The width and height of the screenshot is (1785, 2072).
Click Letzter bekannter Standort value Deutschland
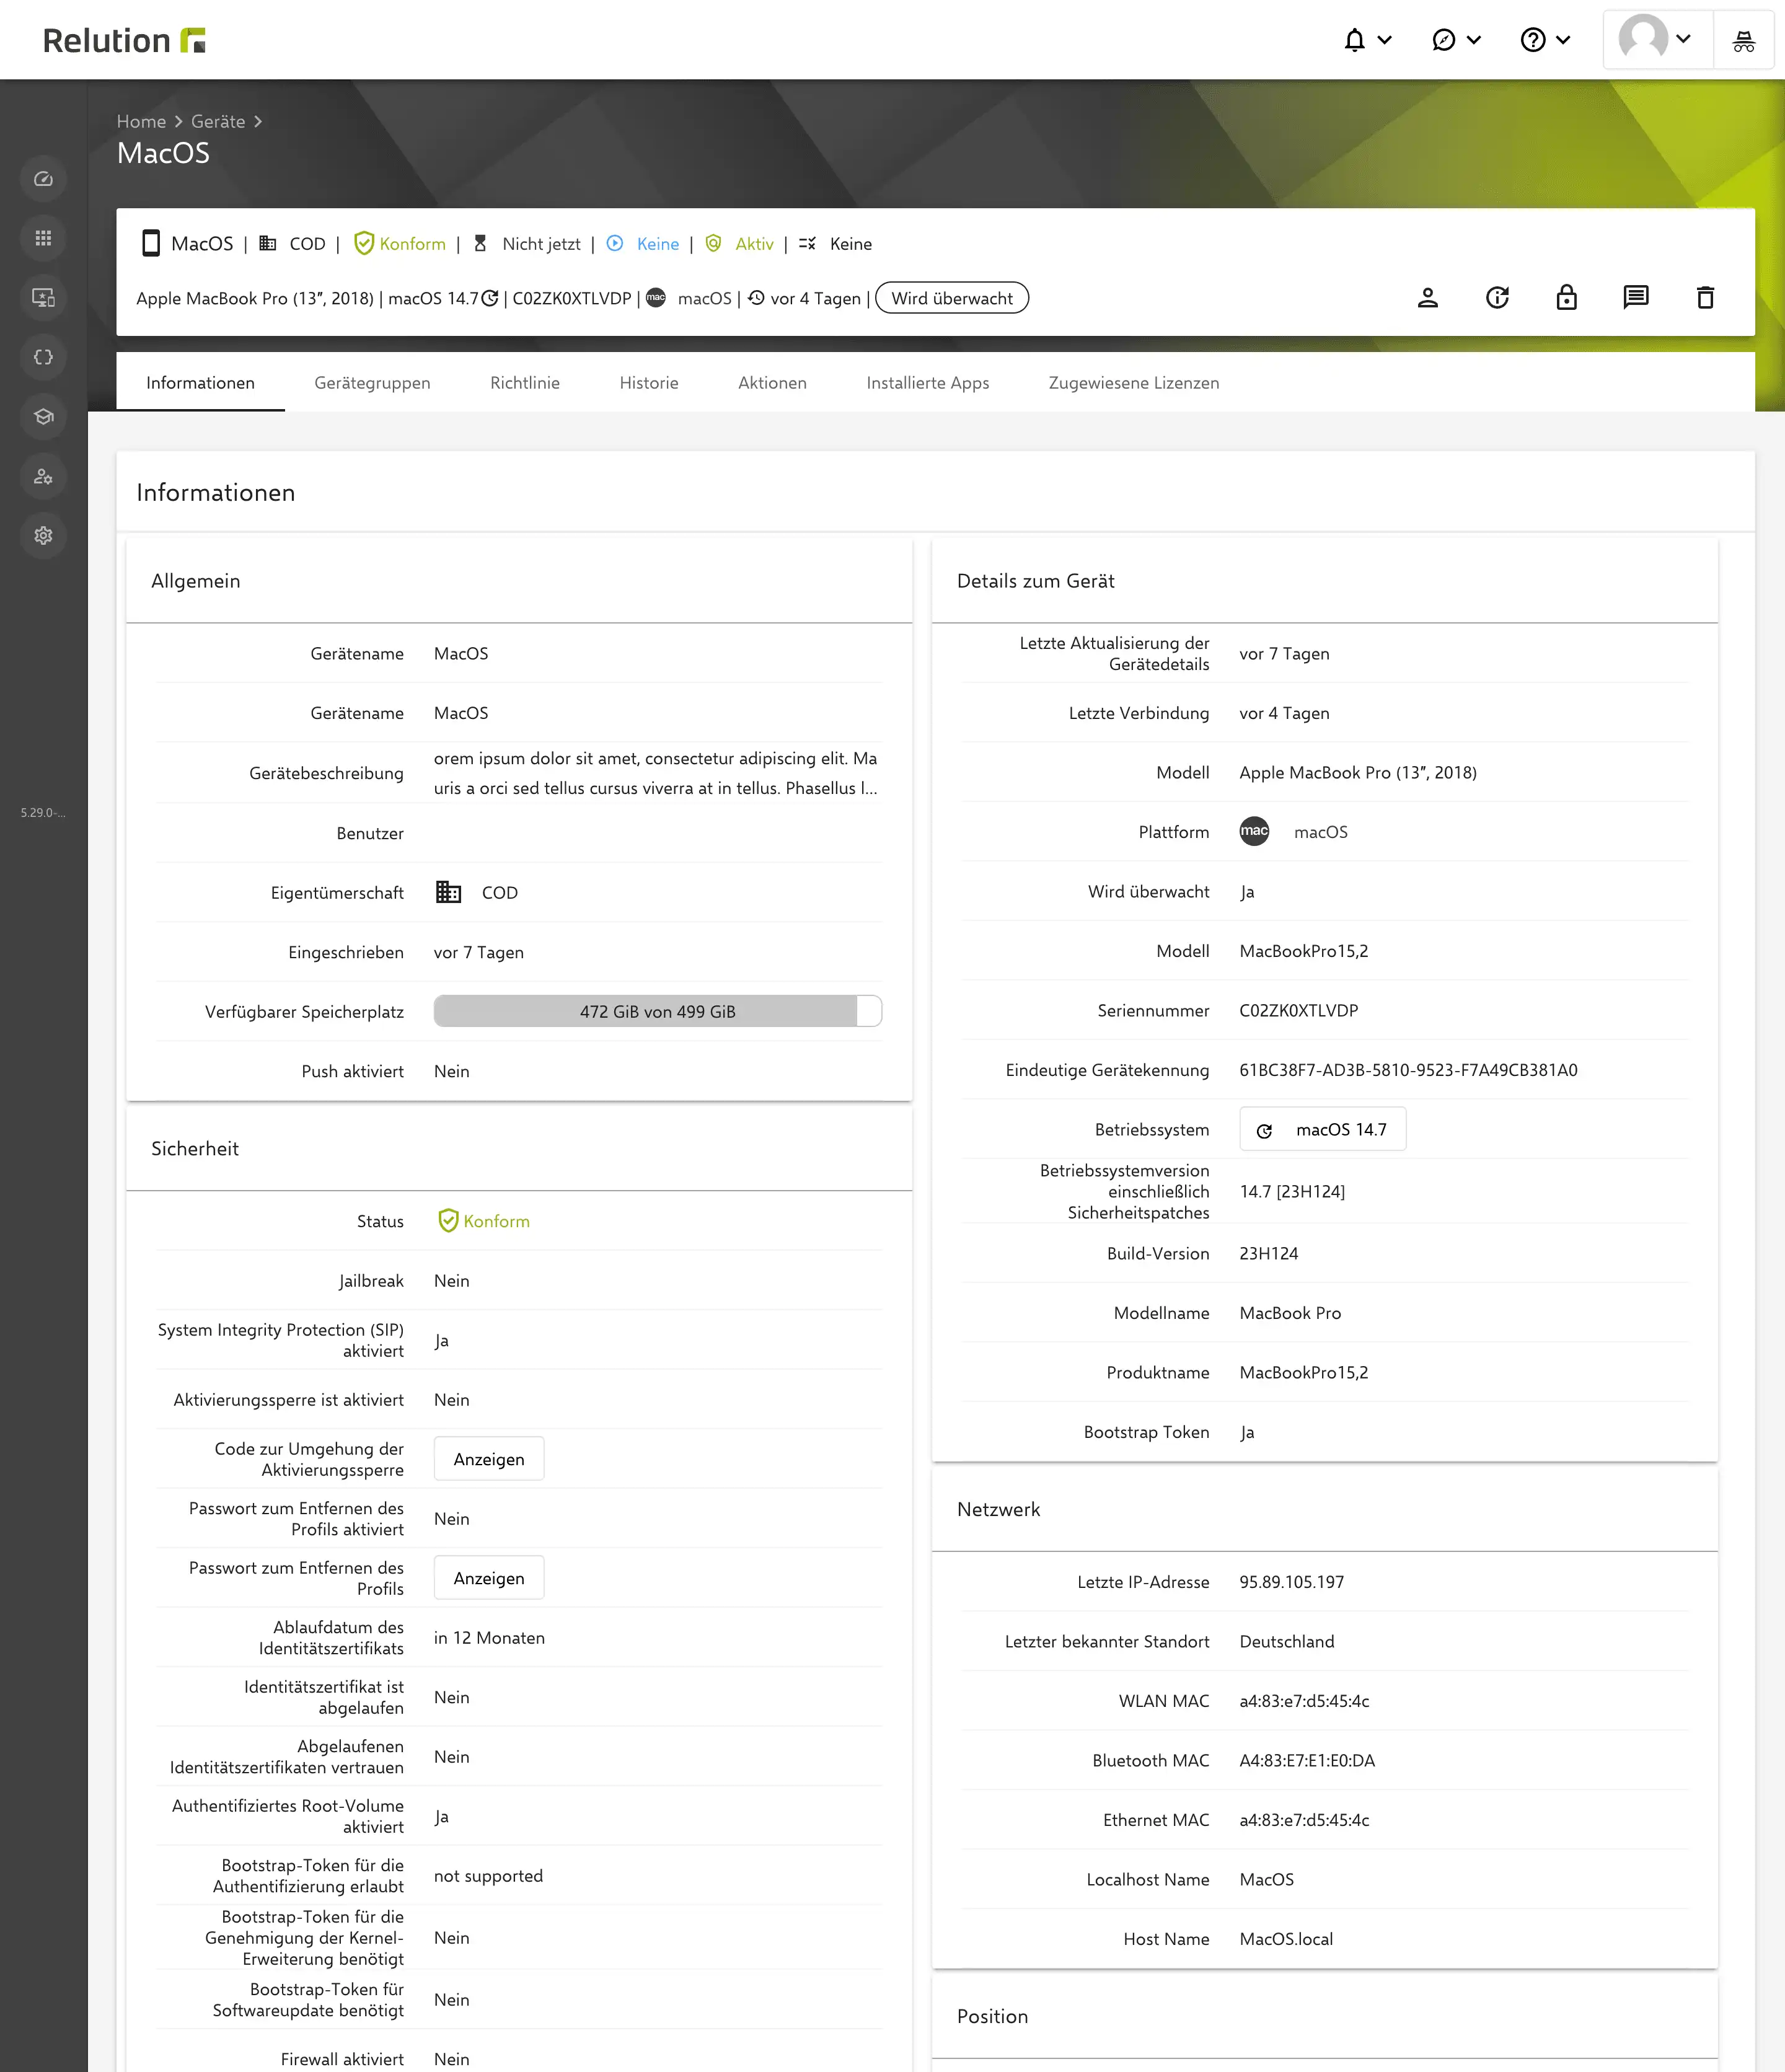[x=1286, y=1641]
